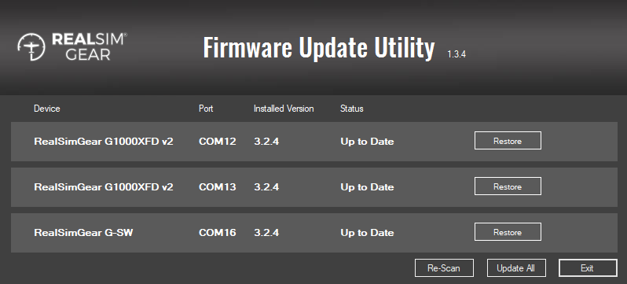Image resolution: width=627 pixels, height=284 pixels.
Task: Exit the Firmware Update Utility
Action: (x=588, y=268)
